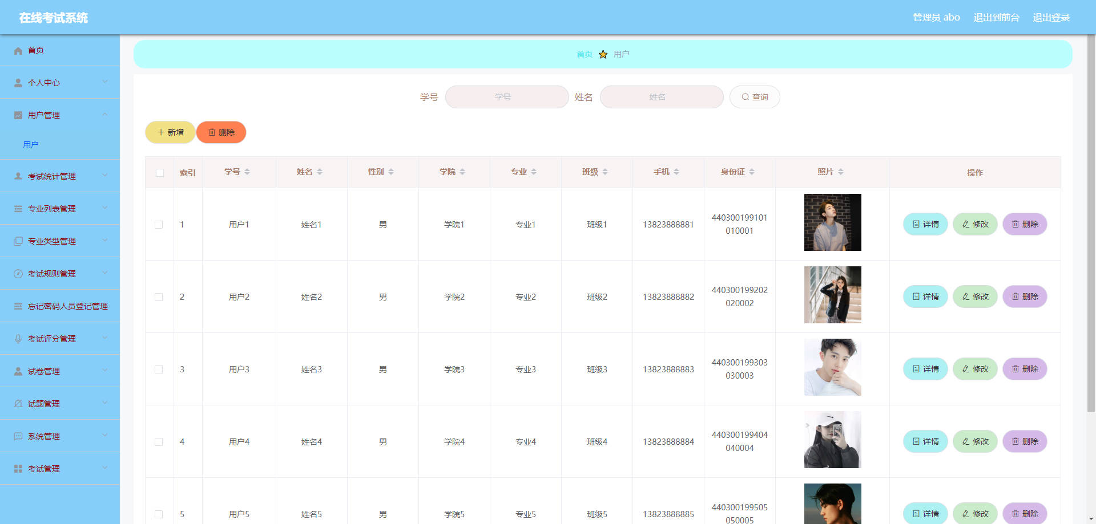Toggle the select-all checkbox in table header
Screen dimensions: 1096x524
point(160,173)
